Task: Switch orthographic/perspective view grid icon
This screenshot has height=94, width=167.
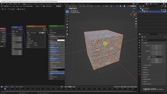Action: (136, 26)
